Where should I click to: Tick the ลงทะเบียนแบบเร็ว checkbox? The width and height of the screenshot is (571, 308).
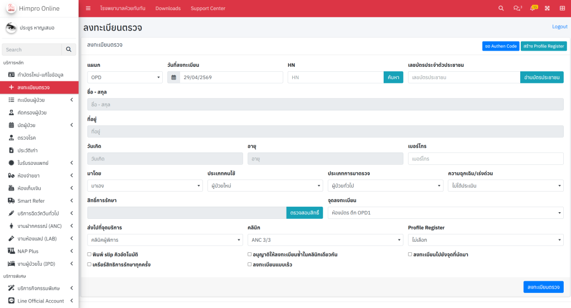250,265
